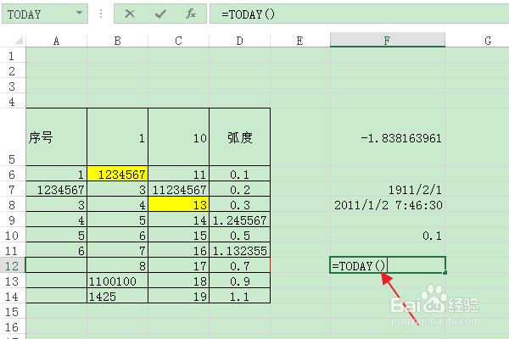The width and height of the screenshot is (509, 339).
Task: Select row 1 header
Action: click(x=13, y=55)
